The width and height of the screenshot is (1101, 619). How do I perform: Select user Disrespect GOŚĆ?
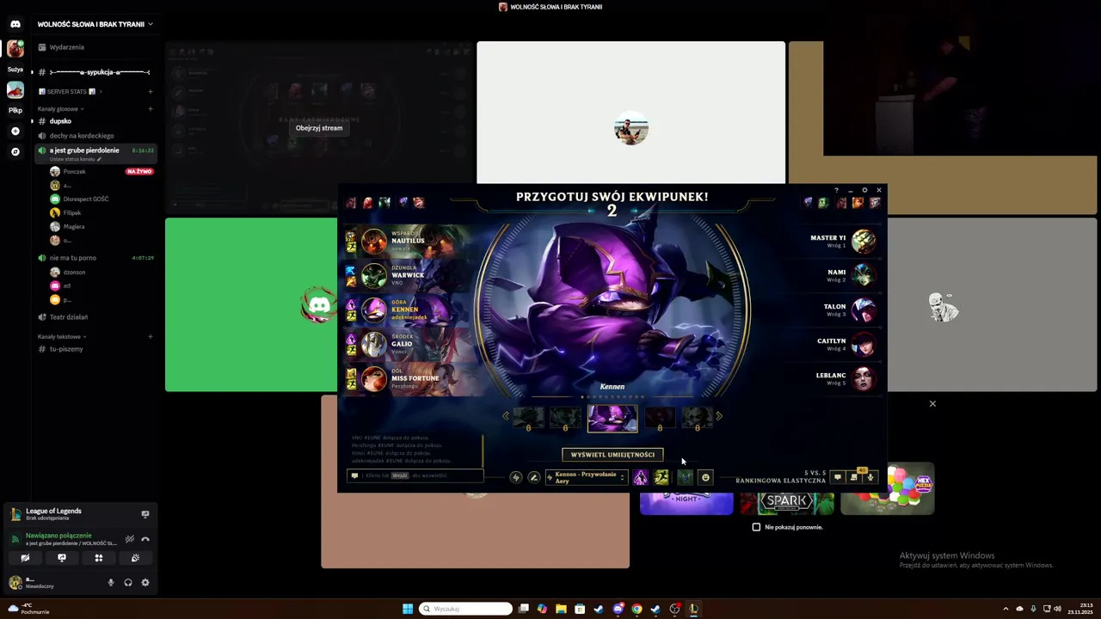coord(101,199)
